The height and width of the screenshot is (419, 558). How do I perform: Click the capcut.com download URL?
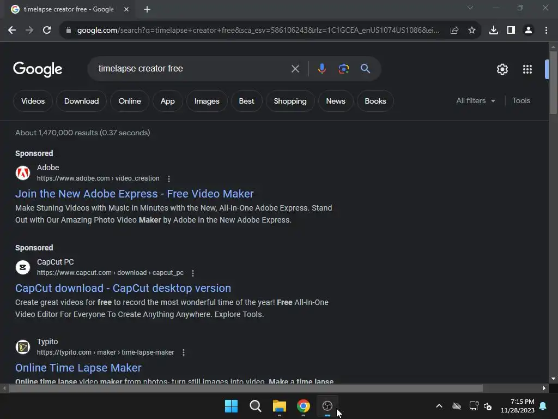pos(110,273)
